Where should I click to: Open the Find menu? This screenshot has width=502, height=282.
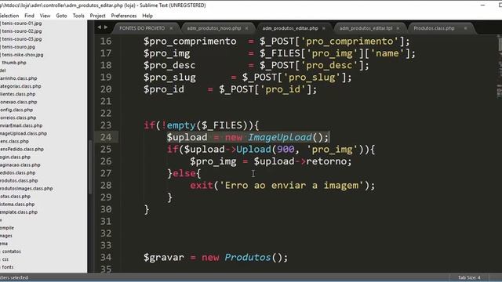[29, 16]
